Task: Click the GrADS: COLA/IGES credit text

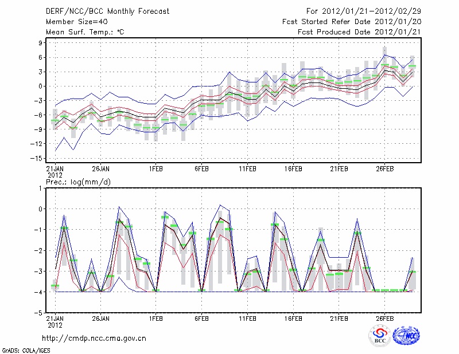Action: (x=27, y=349)
